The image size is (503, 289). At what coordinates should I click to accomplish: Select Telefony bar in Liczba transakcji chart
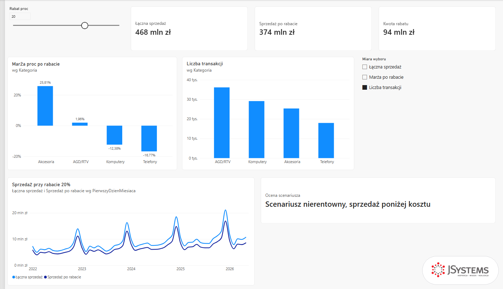point(326,140)
